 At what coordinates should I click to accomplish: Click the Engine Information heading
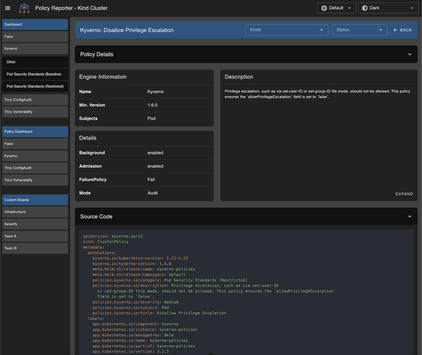(103, 77)
